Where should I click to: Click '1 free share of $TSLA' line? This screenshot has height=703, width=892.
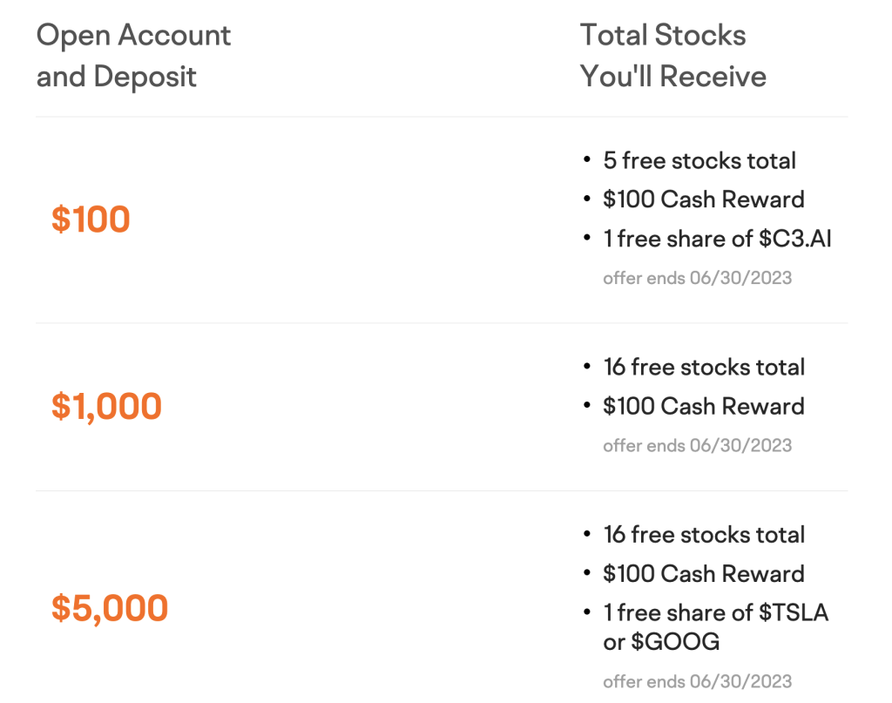pyautogui.click(x=716, y=612)
